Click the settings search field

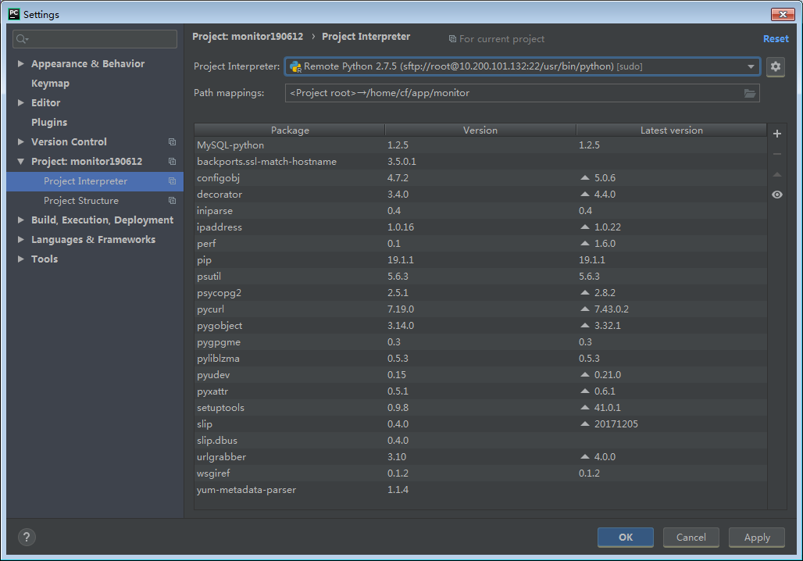(x=95, y=39)
